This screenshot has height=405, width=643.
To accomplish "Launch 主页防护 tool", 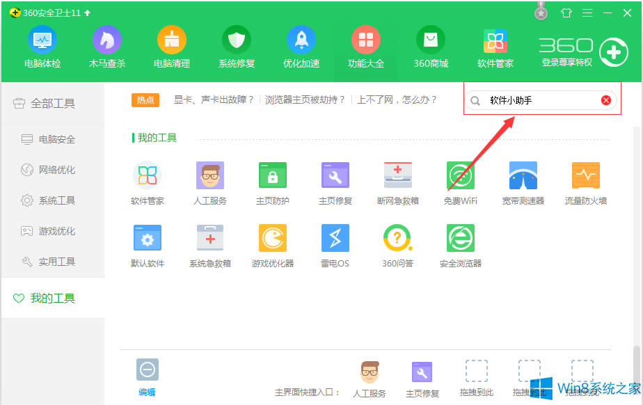I will 273,183.
